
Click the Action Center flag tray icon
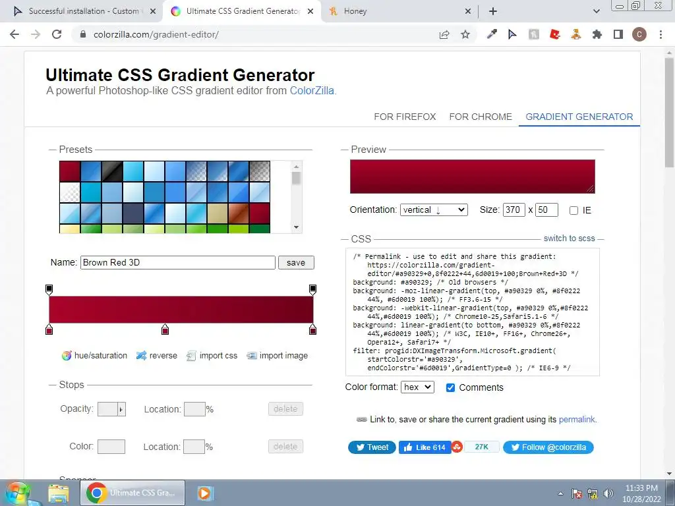(576, 493)
